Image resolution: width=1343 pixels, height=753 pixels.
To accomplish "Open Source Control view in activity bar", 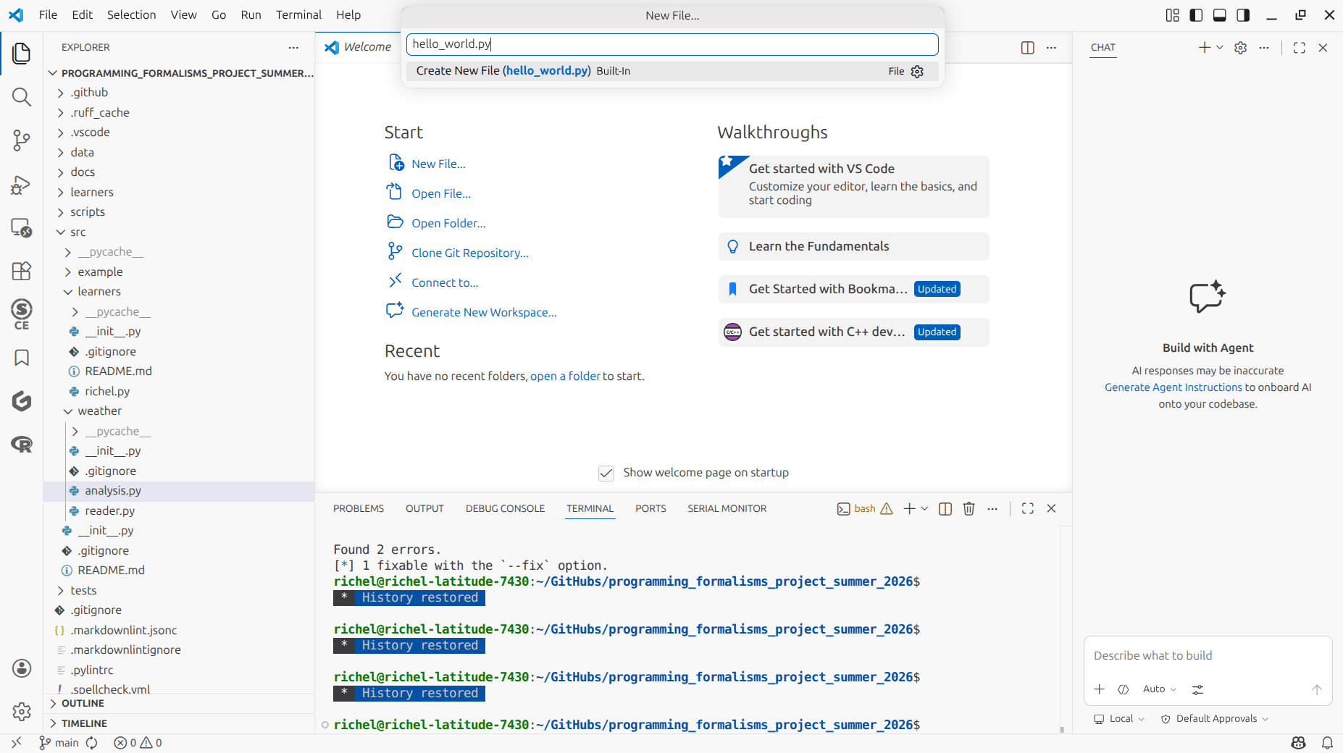I will click(x=22, y=140).
